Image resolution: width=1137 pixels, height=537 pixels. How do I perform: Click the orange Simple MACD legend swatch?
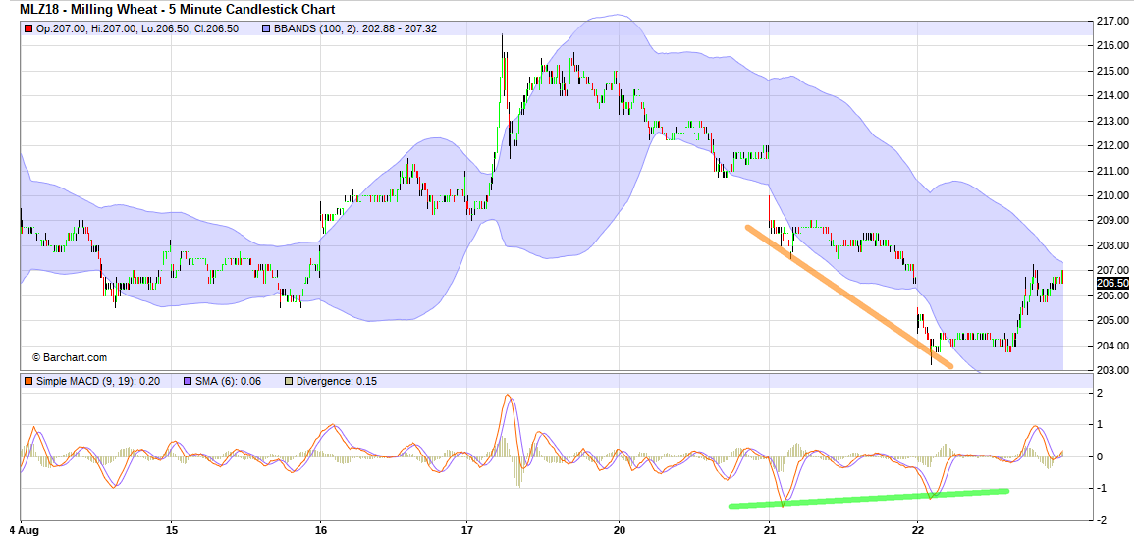tap(28, 381)
